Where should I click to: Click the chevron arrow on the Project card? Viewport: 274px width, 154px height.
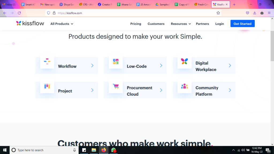92,90
